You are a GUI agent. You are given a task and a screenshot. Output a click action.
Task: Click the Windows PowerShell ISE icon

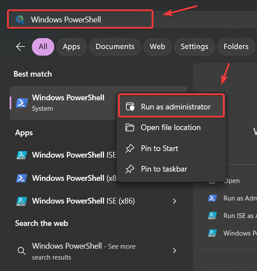pos(21,155)
